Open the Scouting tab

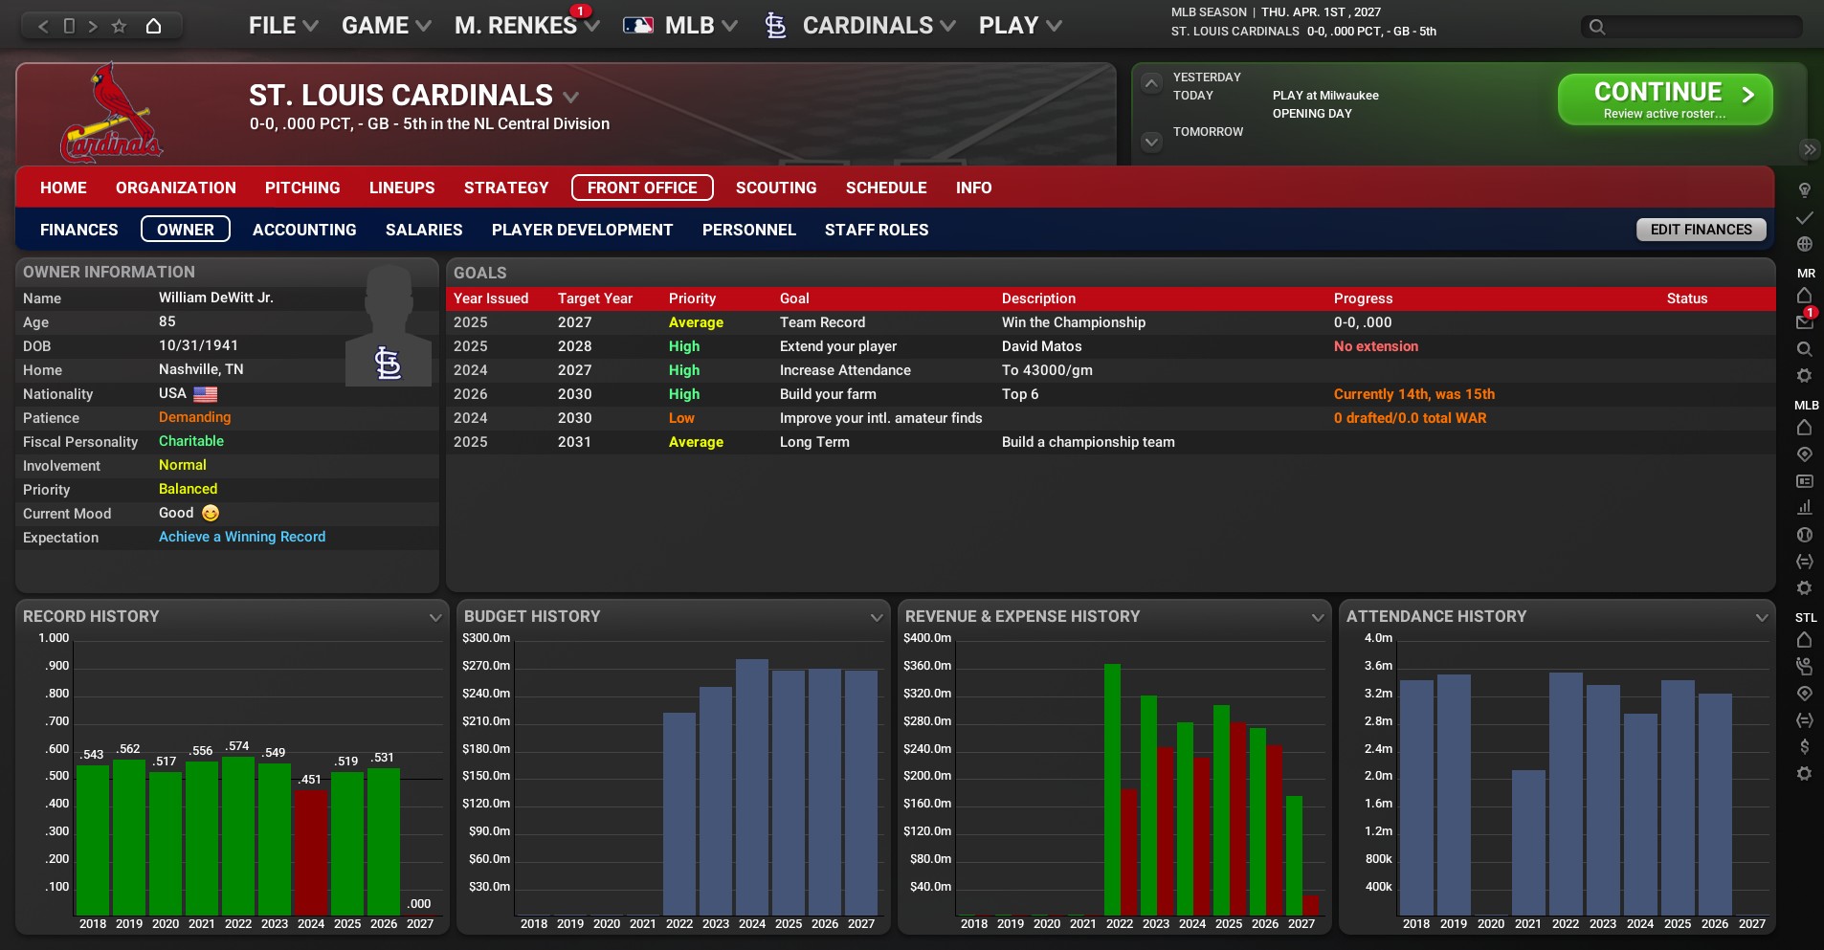tap(775, 188)
